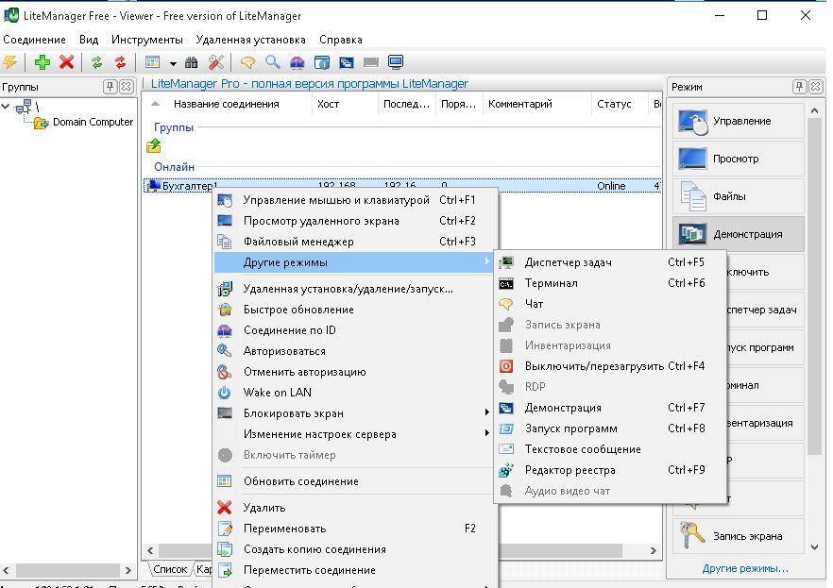Image resolution: width=833 pixels, height=588 pixels.
Task: Click the binoculars search icon in toolbar
Action: click(192, 62)
